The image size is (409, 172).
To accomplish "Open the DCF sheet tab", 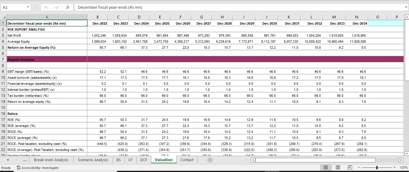I will pyautogui.click(x=144, y=160).
